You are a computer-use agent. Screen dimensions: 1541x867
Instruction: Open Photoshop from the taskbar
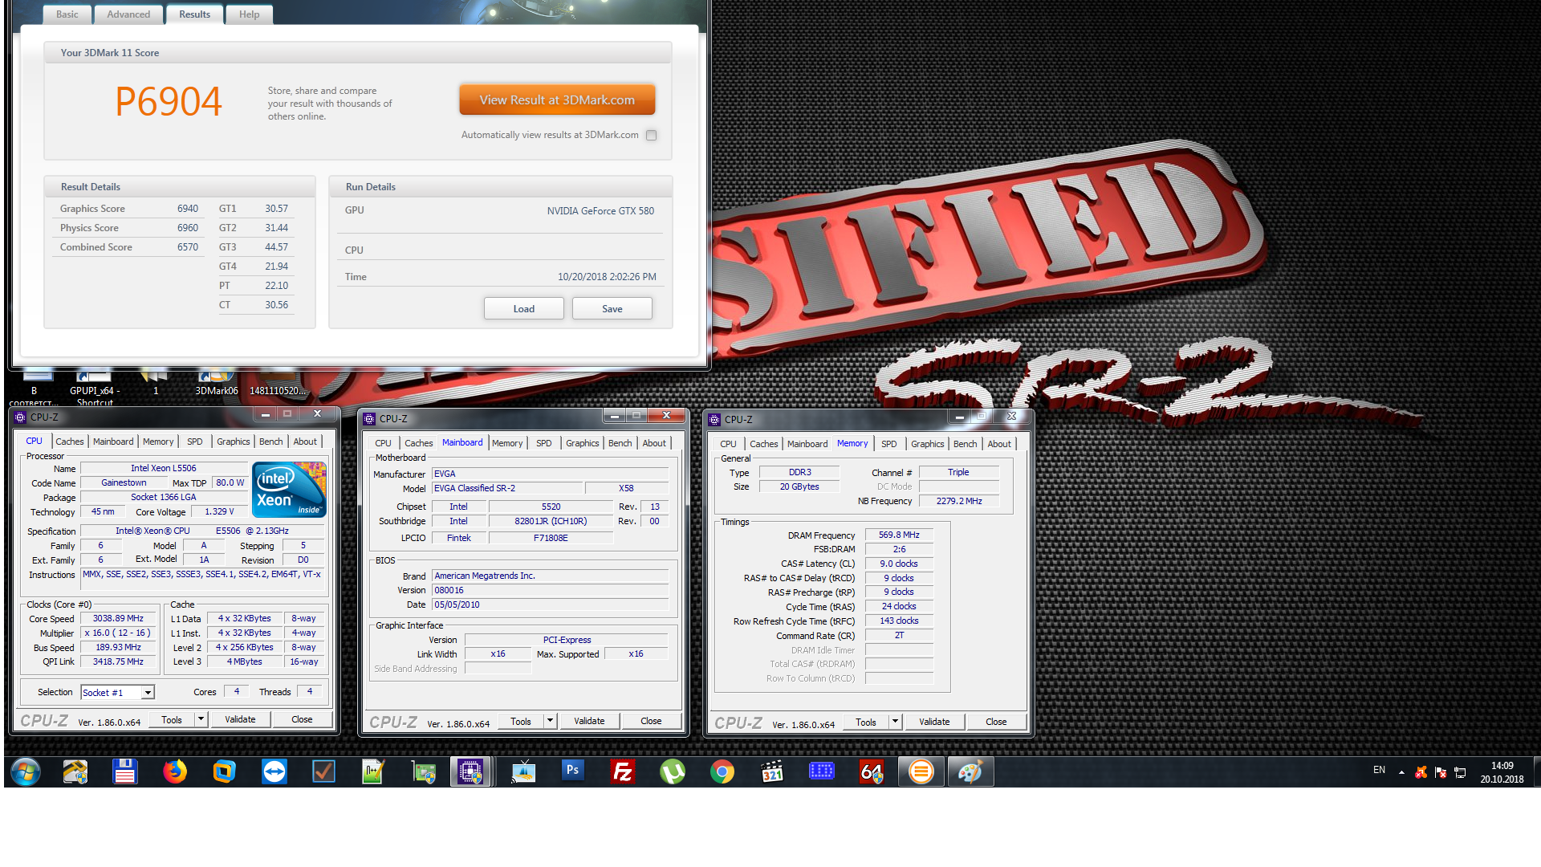[x=572, y=771]
